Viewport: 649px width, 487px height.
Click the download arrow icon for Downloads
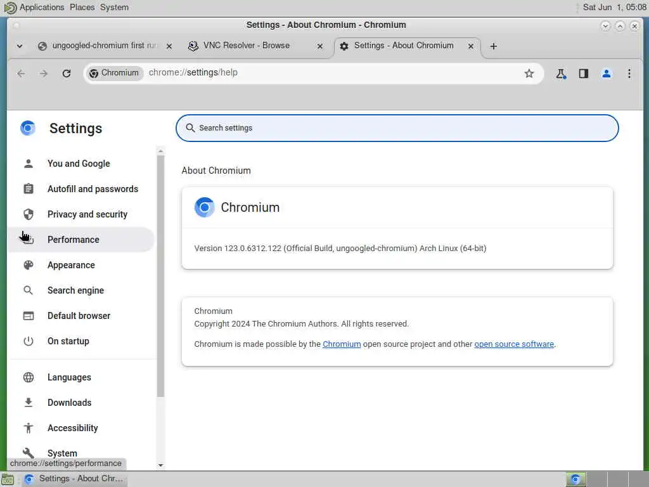(x=28, y=403)
